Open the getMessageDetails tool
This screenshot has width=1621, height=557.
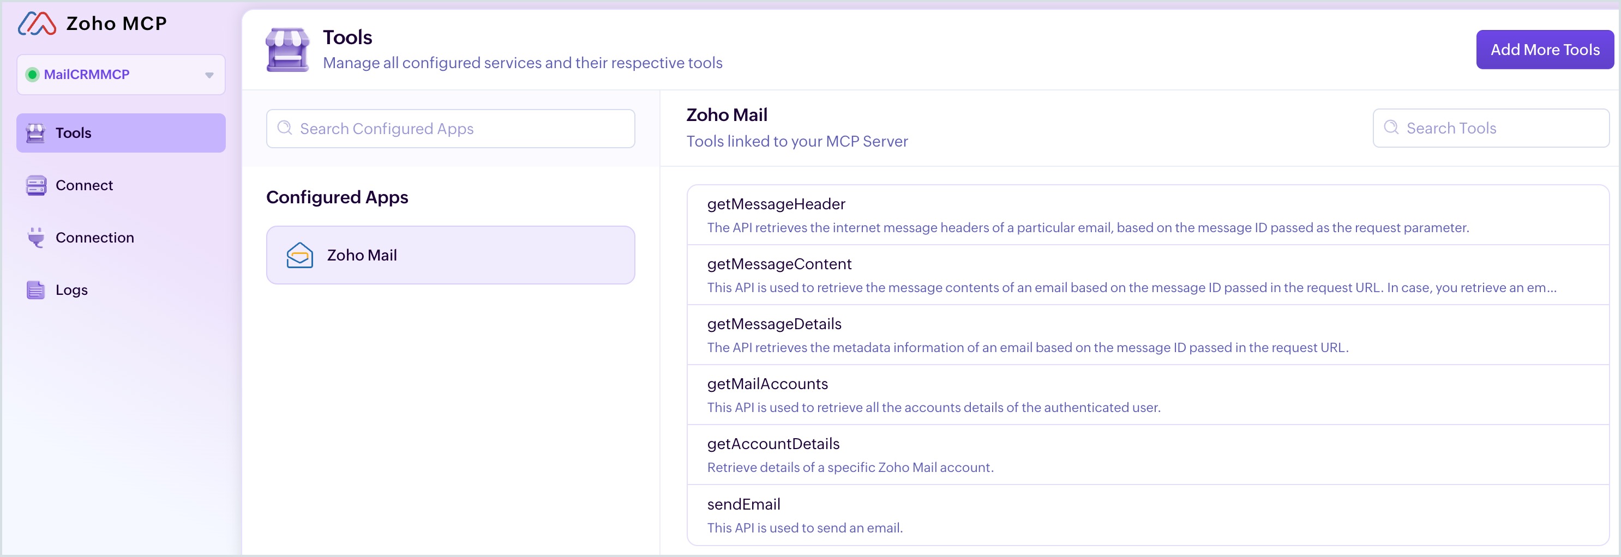pos(1149,335)
